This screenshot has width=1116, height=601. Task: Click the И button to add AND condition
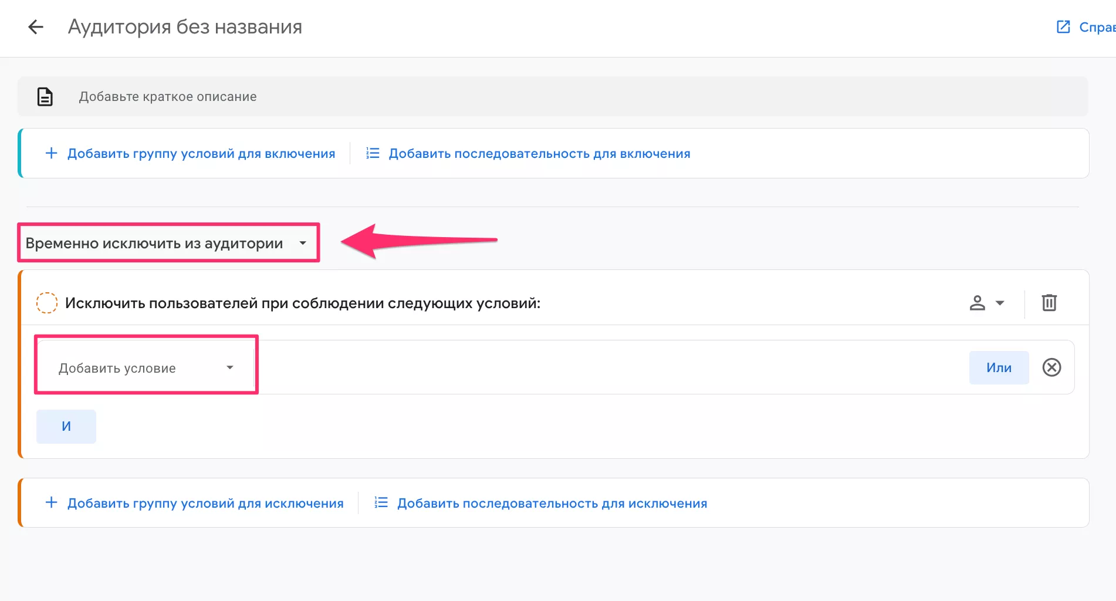66,426
